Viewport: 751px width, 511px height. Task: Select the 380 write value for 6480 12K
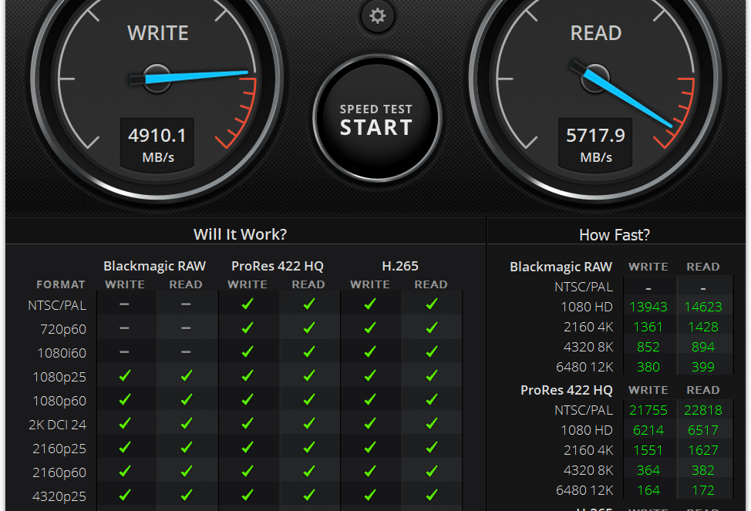[648, 367]
